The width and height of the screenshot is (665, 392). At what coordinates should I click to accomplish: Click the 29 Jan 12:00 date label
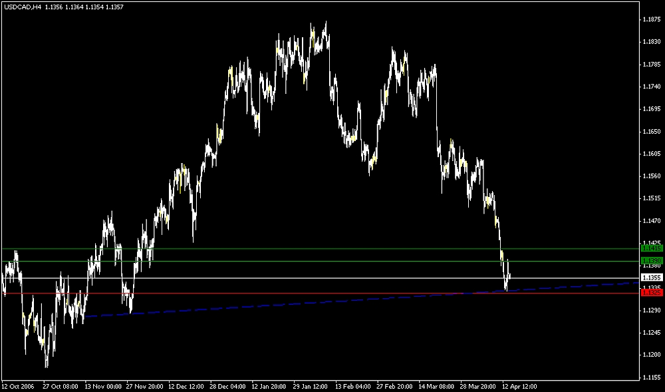point(311,386)
